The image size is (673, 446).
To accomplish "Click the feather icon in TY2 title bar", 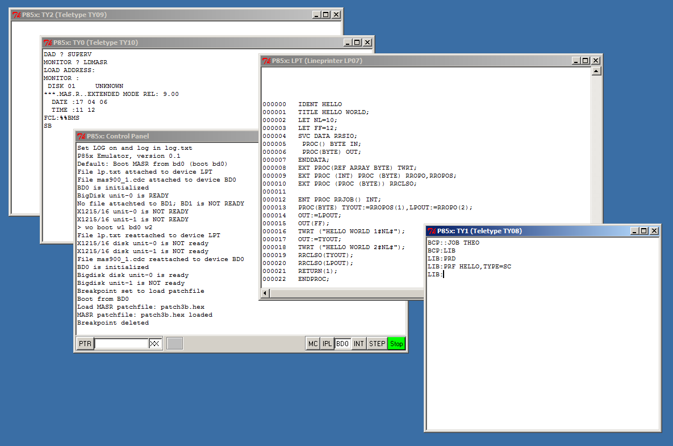I will [x=16, y=15].
